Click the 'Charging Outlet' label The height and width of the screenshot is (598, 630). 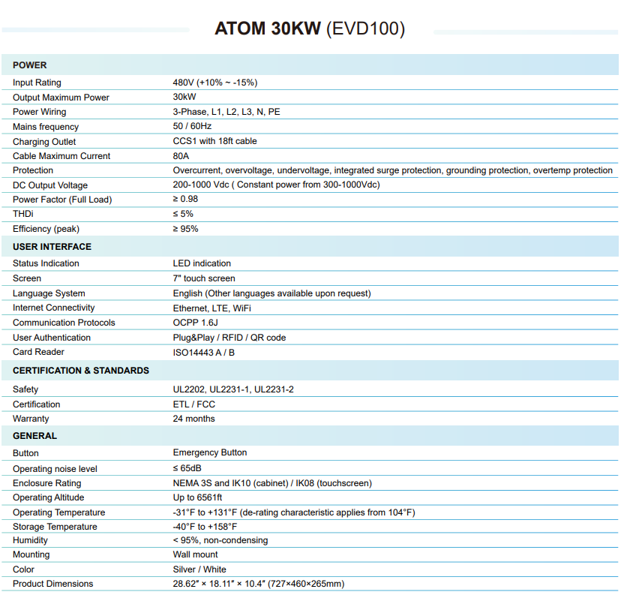point(44,142)
